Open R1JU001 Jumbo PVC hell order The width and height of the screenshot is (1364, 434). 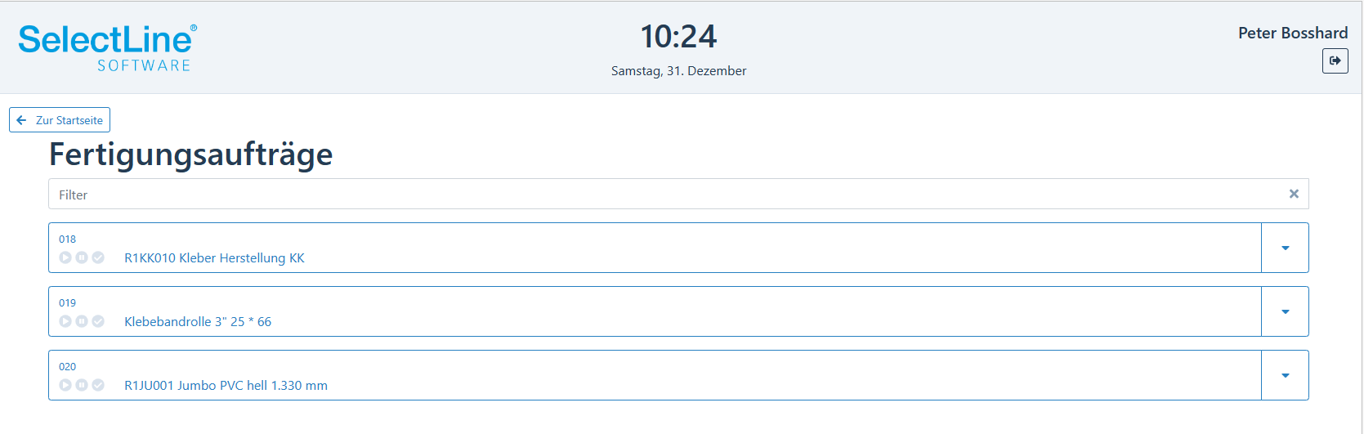click(x=226, y=386)
